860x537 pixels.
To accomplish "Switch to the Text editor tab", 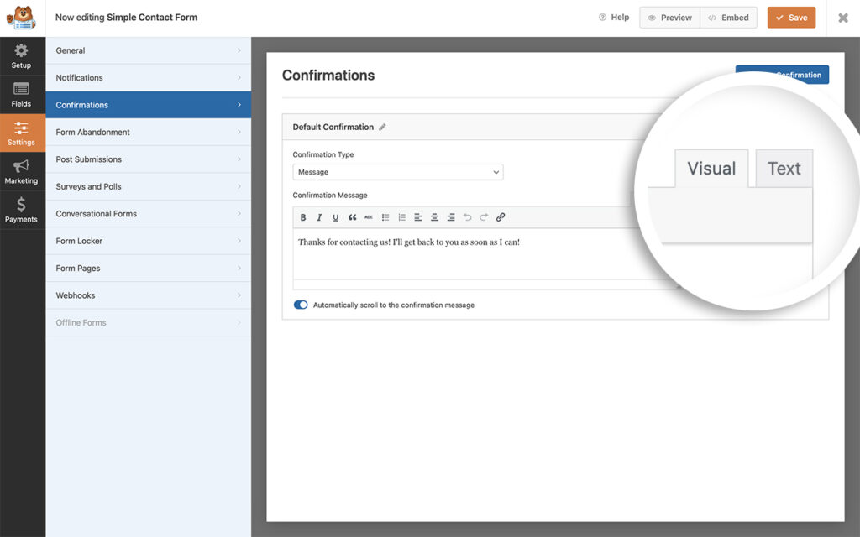I will (x=783, y=168).
